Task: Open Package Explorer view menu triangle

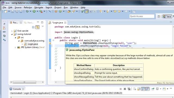Action: point(43,26)
